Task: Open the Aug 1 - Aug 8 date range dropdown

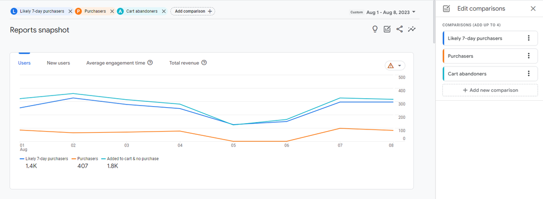Action: [x=391, y=12]
